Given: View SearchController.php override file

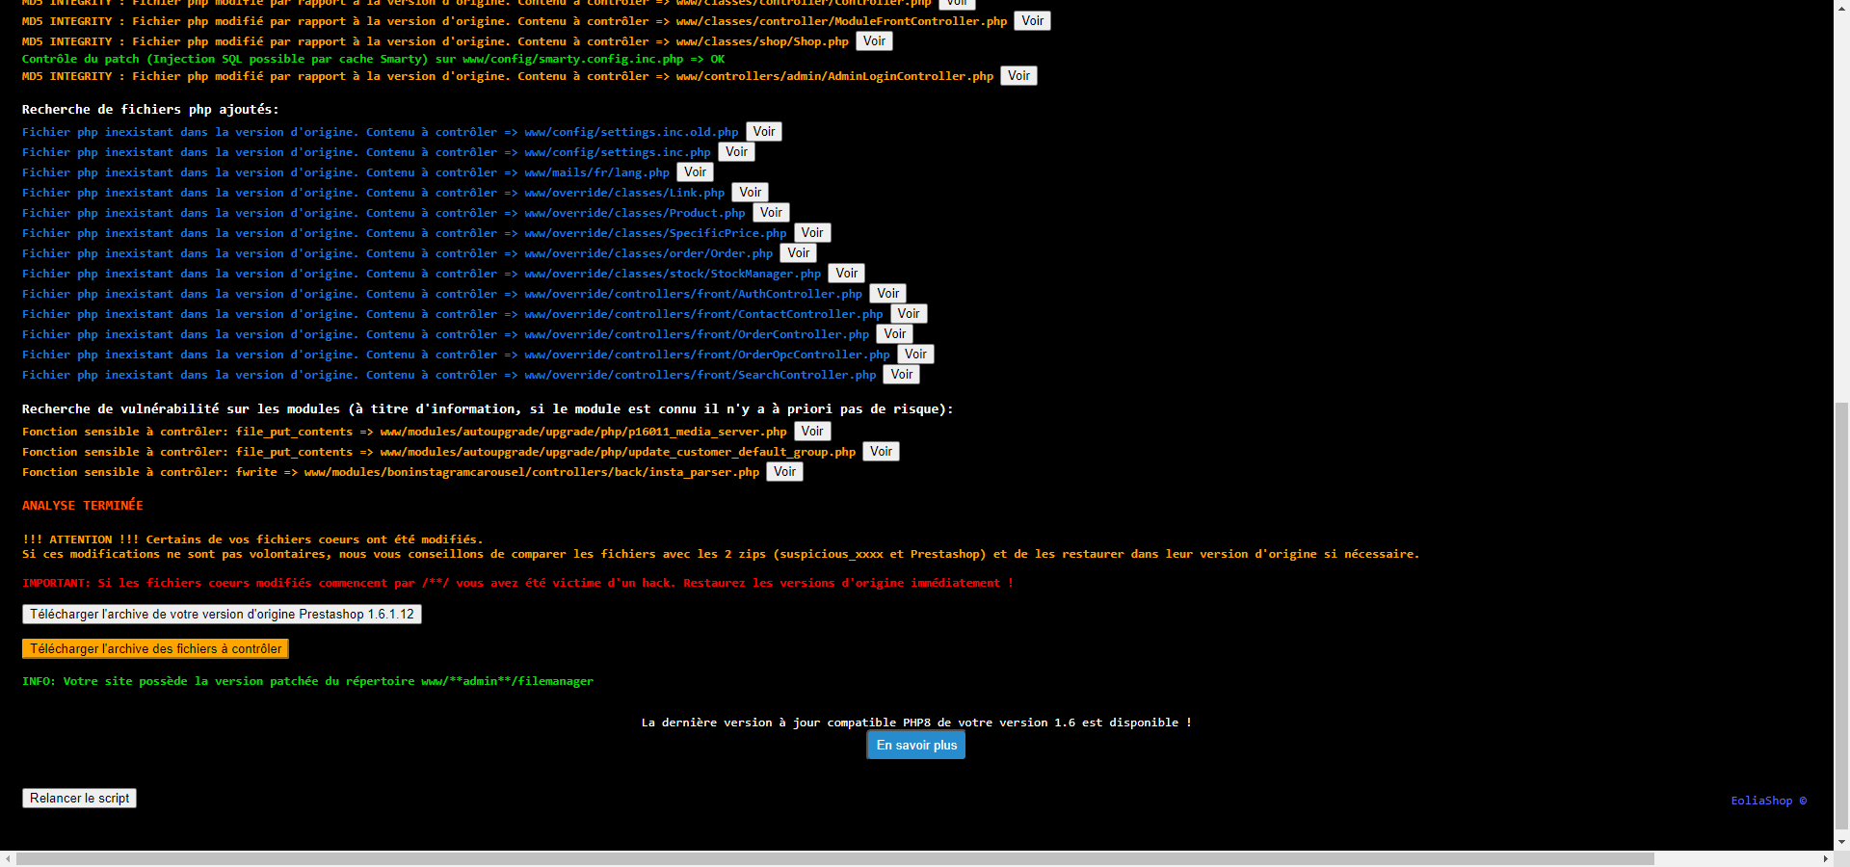Looking at the screenshot, I should 901,375.
